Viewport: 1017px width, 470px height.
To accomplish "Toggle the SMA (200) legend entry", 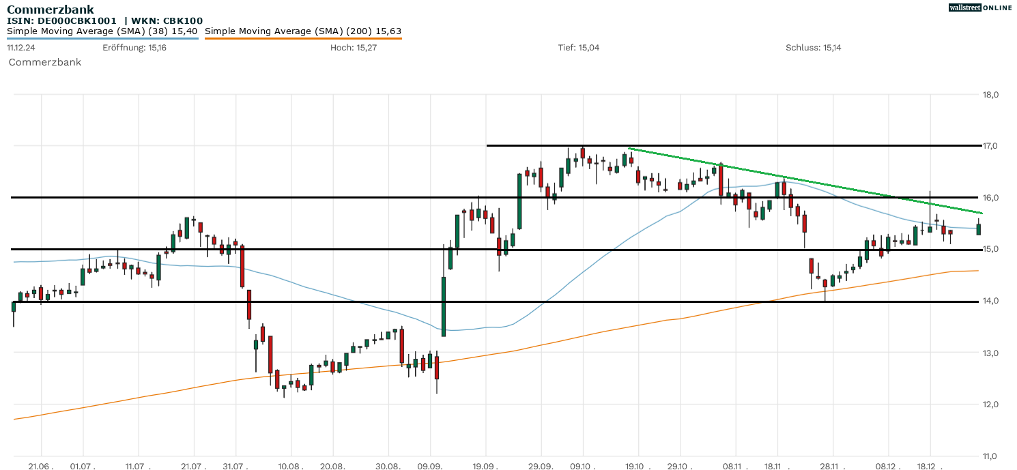I will click(x=302, y=31).
